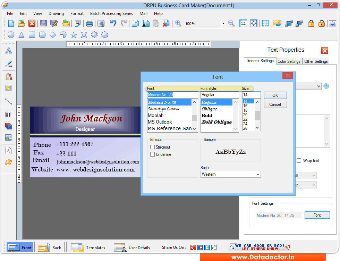
Task: Zoom in with magnifier plus icon
Action: pos(178,23)
